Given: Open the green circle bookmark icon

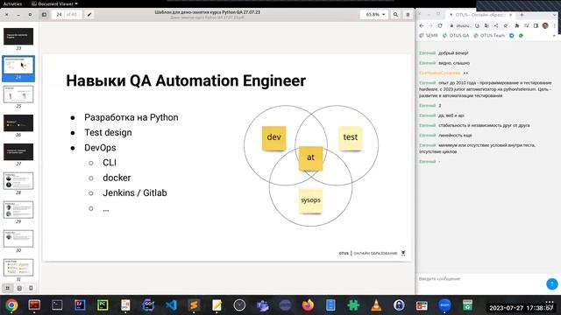Looking at the screenshot, I should pyautogui.click(x=521, y=35).
